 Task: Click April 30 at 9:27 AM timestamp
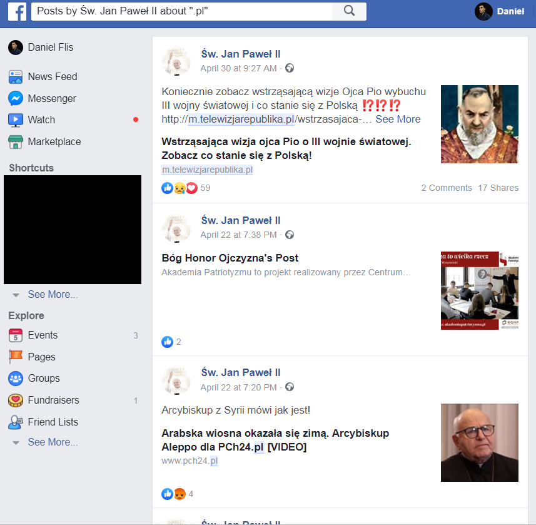coord(238,68)
